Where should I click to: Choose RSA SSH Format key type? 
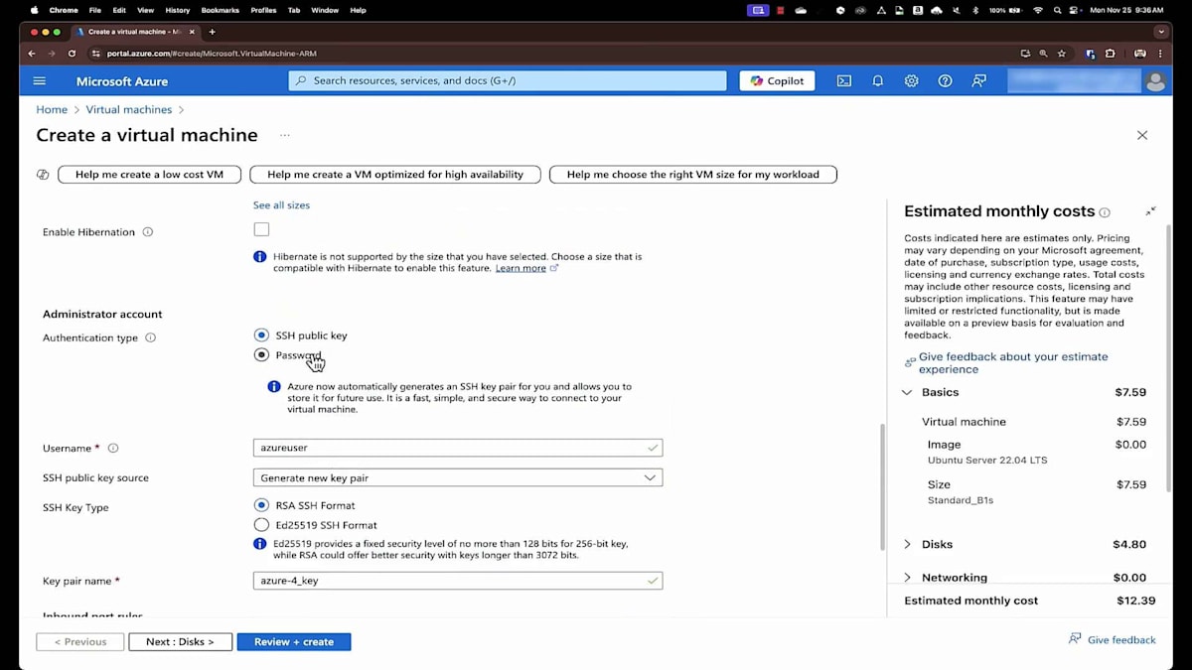pyautogui.click(x=261, y=505)
